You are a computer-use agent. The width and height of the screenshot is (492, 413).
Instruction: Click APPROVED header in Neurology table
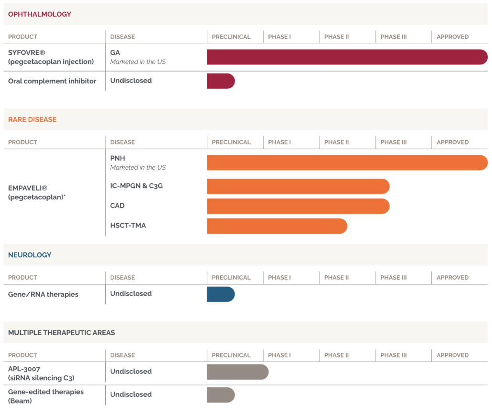(452, 277)
